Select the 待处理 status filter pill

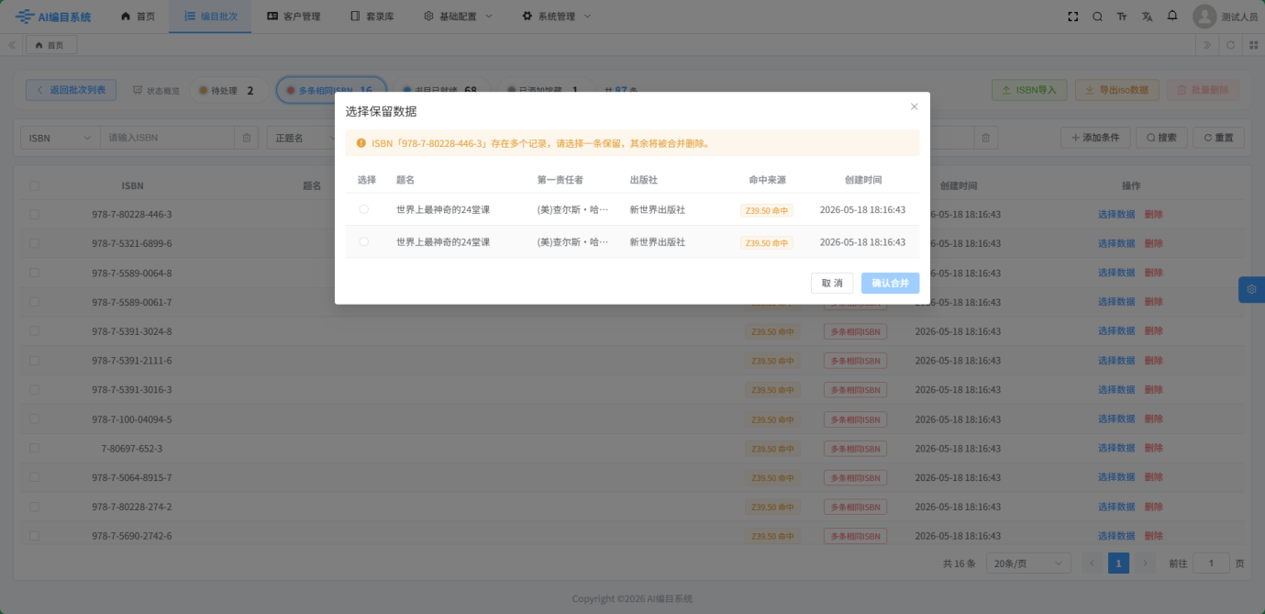(227, 90)
